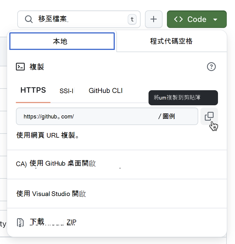Open the help question mark icon
This screenshot has height=244, width=235.
211,67
